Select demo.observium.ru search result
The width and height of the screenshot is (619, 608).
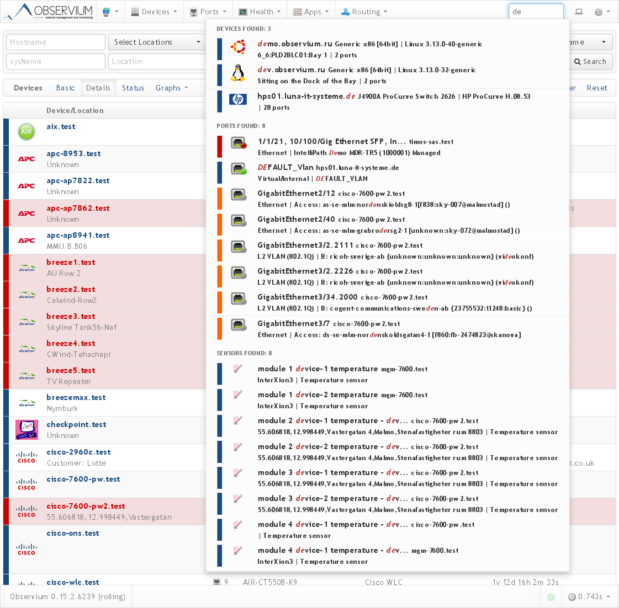point(388,49)
